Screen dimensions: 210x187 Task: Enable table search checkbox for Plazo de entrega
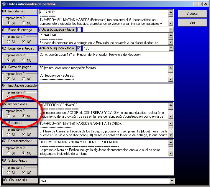79,29
